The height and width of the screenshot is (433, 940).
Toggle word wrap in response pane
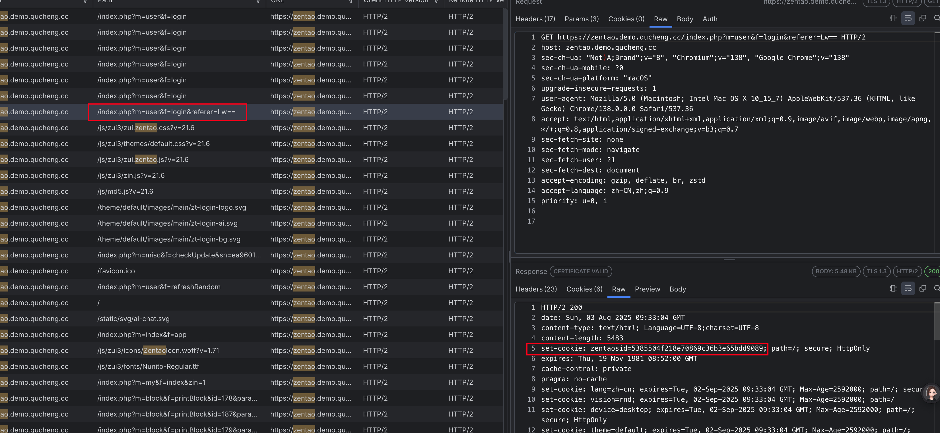908,289
